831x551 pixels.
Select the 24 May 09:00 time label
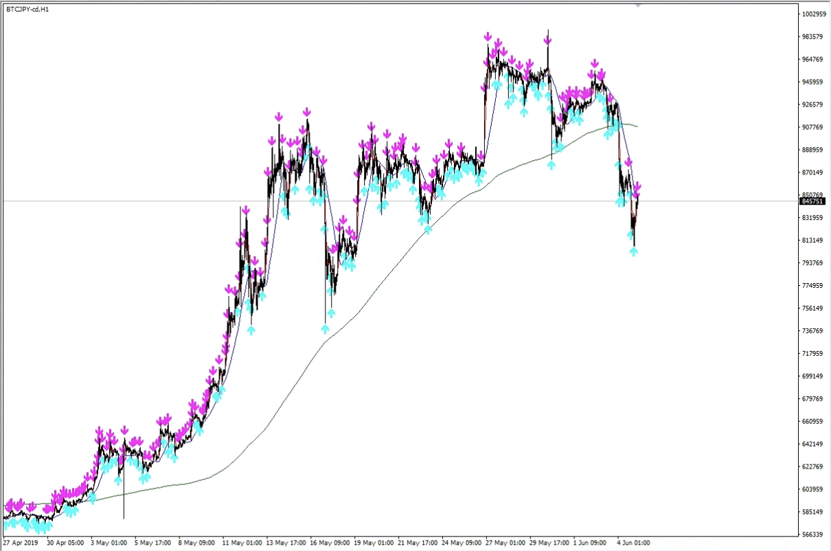click(462, 543)
